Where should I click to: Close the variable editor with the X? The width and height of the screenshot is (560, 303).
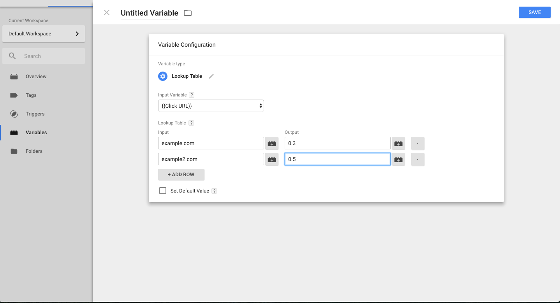(x=107, y=12)
